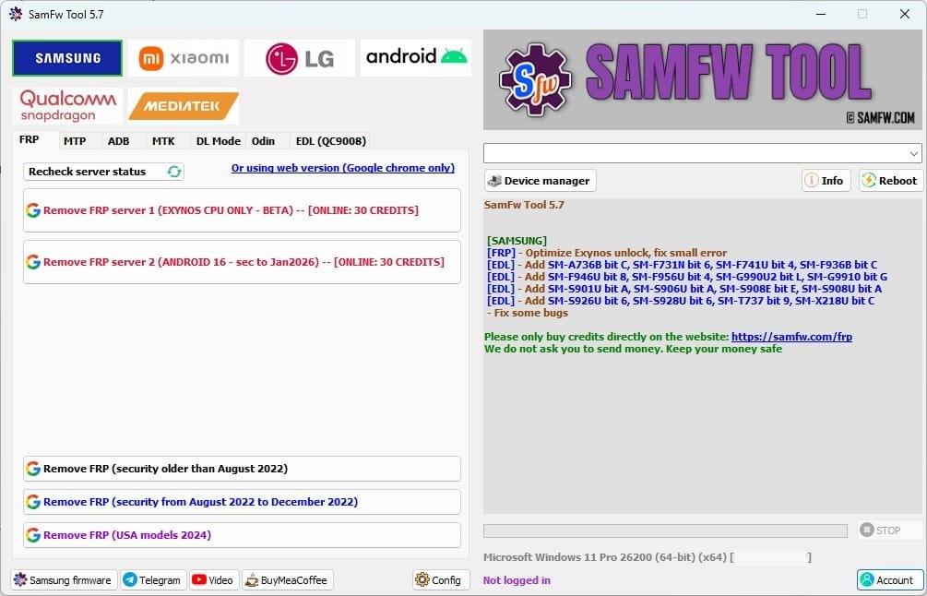The height and width of the screenshot is (596, 927).
Task: Select the MediaTek logo
Action: (184, 106)
